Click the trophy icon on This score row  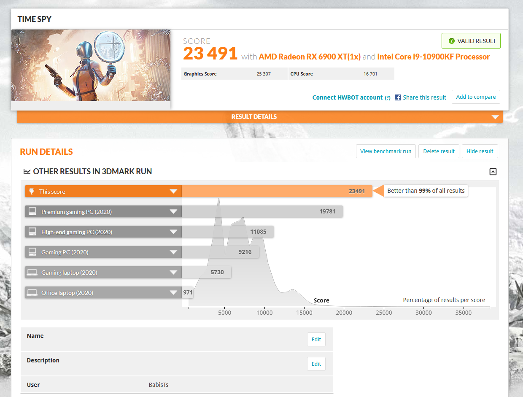tap(32, 192)
